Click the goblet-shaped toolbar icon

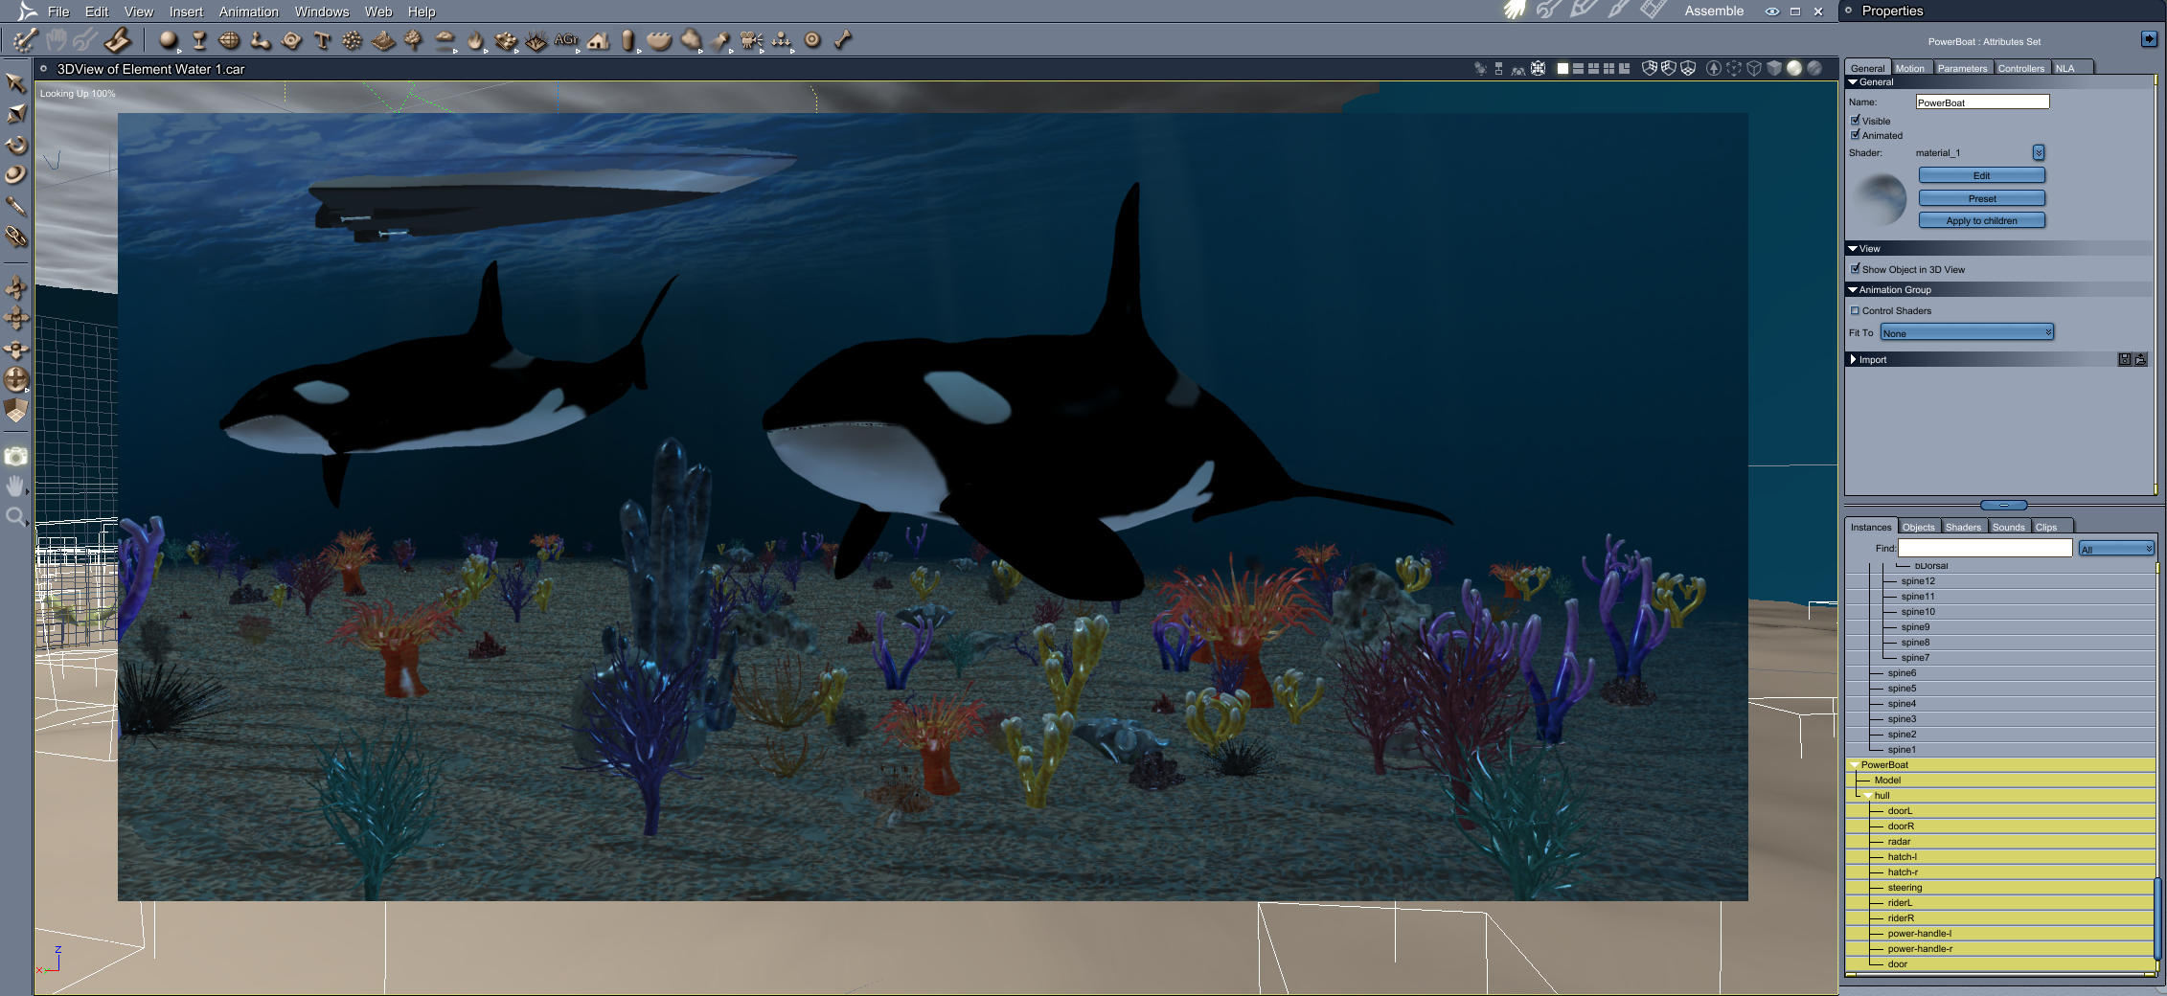point(199,40)
